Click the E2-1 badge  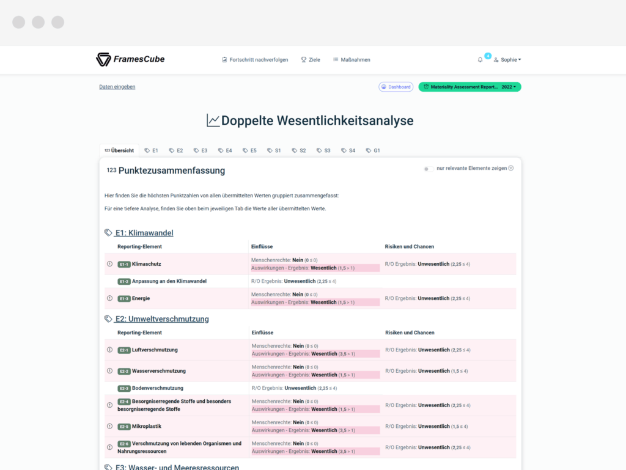pos(123,350)
